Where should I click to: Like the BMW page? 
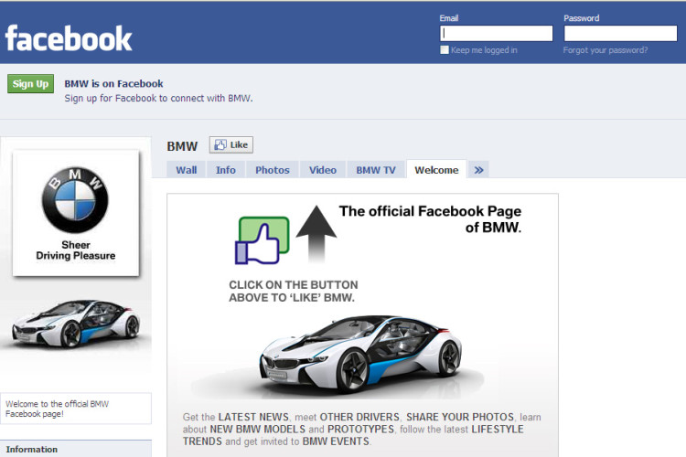pos(231,144)
